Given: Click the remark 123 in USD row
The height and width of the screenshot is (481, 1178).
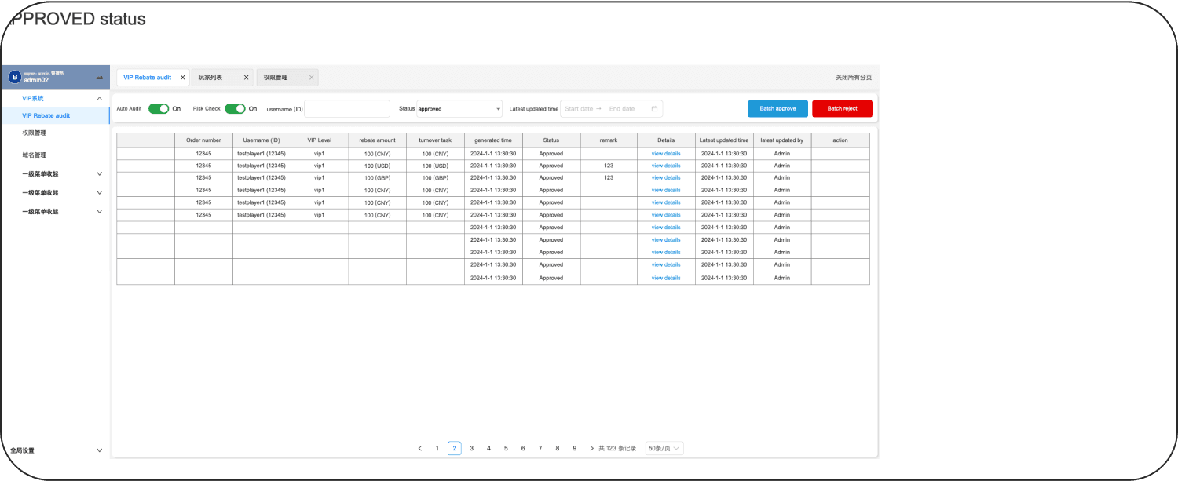Looking at the screenshot, I should click(609, 166).
